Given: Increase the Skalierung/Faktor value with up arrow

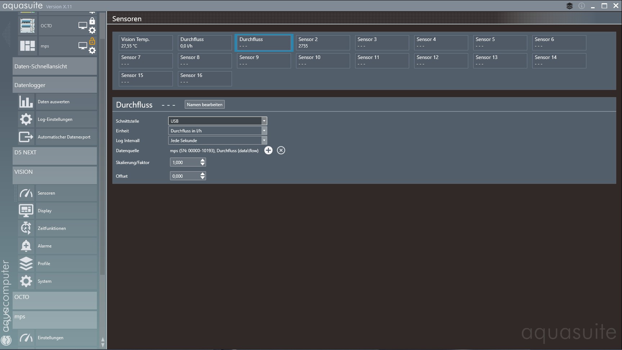Looking at the screenshot, I should [x=203, y=160].
